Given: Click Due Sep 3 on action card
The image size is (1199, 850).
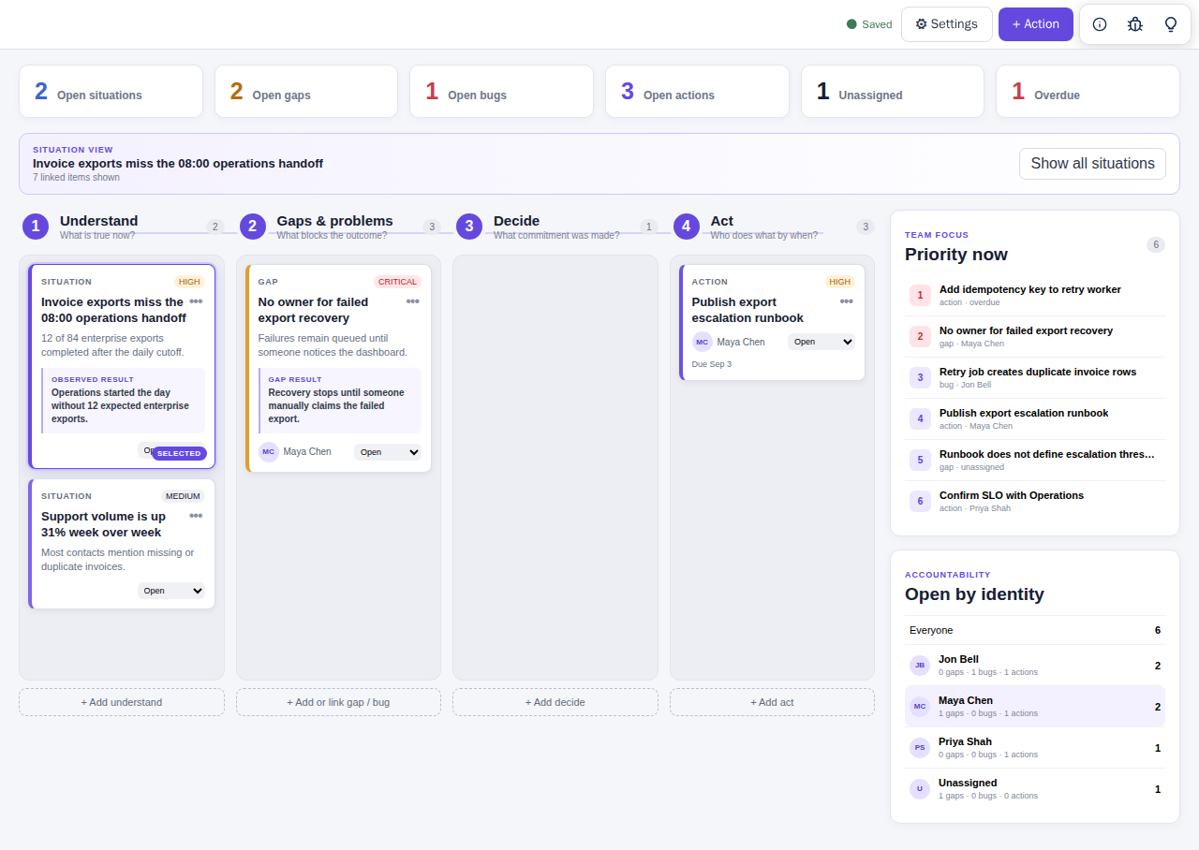Looking at the screenshot, I should pyautogui.click(x=712, y=364).
